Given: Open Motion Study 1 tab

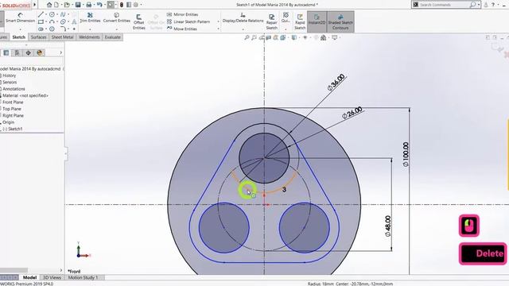Looking at the screenshot, I should 83,277.
